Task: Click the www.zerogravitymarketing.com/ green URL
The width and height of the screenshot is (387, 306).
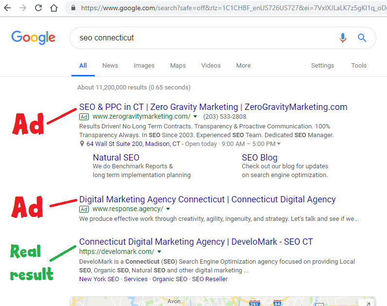Action: point(141,116)
